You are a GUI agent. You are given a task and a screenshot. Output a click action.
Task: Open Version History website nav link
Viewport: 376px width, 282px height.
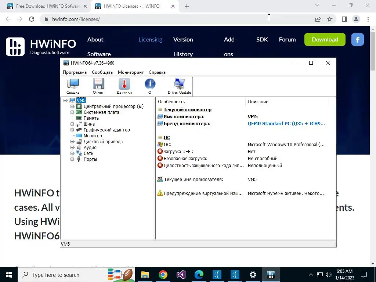point(183,47)
